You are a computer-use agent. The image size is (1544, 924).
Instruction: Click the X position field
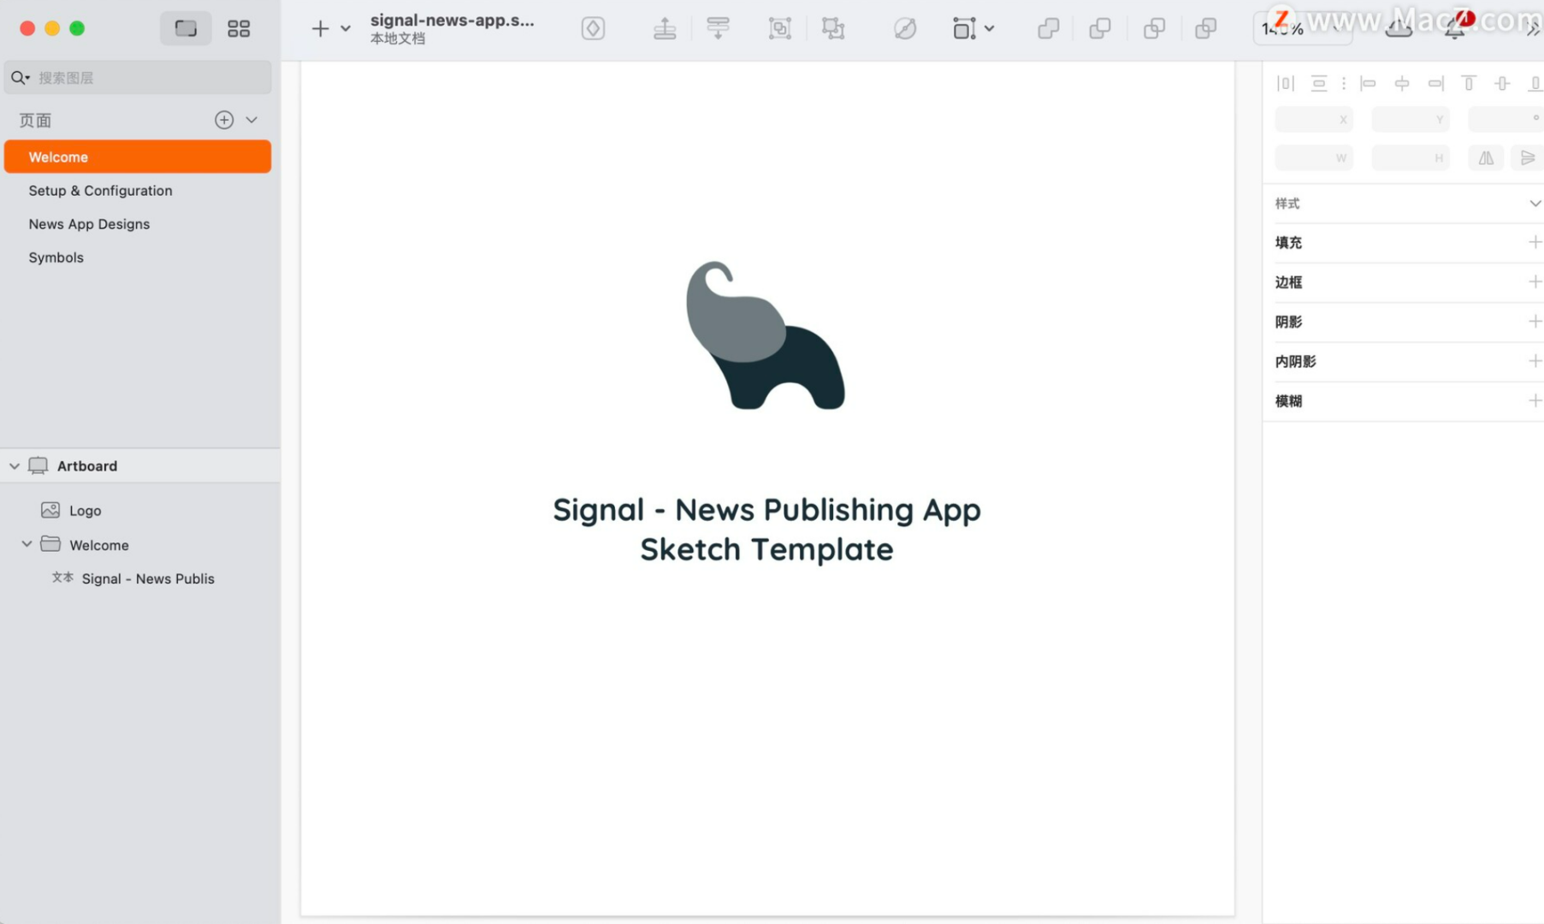[x=1314, y=120]
